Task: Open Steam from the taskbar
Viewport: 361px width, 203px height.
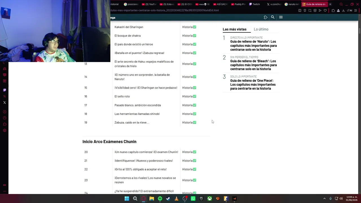Action: [x=168, y=198]
